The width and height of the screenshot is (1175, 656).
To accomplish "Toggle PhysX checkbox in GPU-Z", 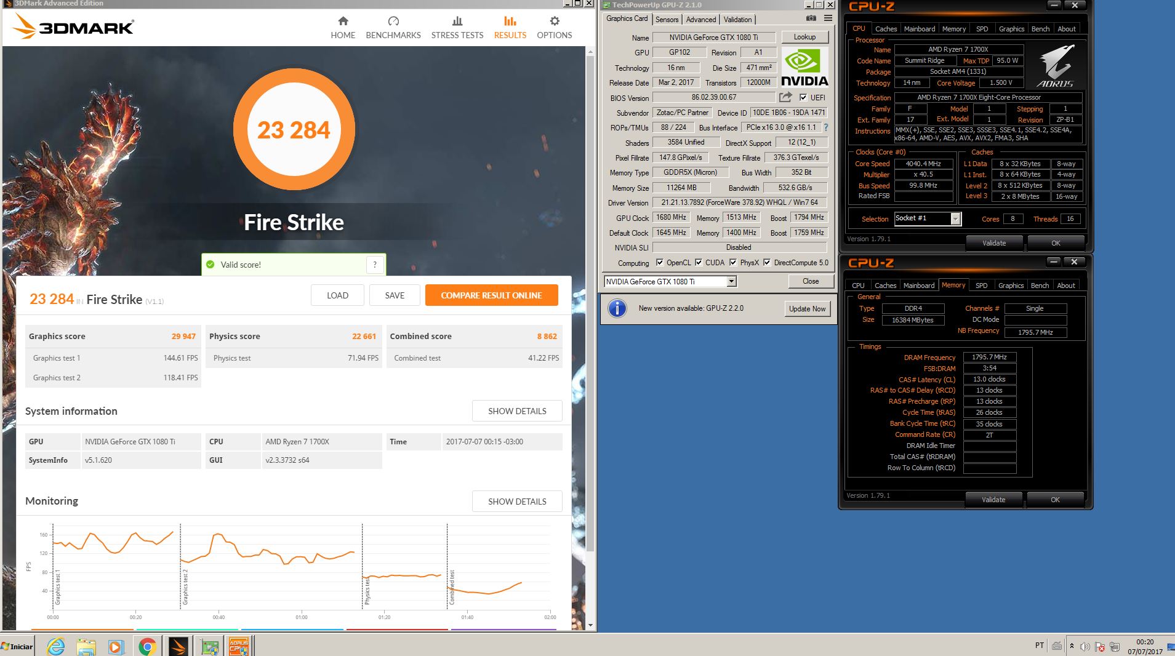I will pos(733,262).
